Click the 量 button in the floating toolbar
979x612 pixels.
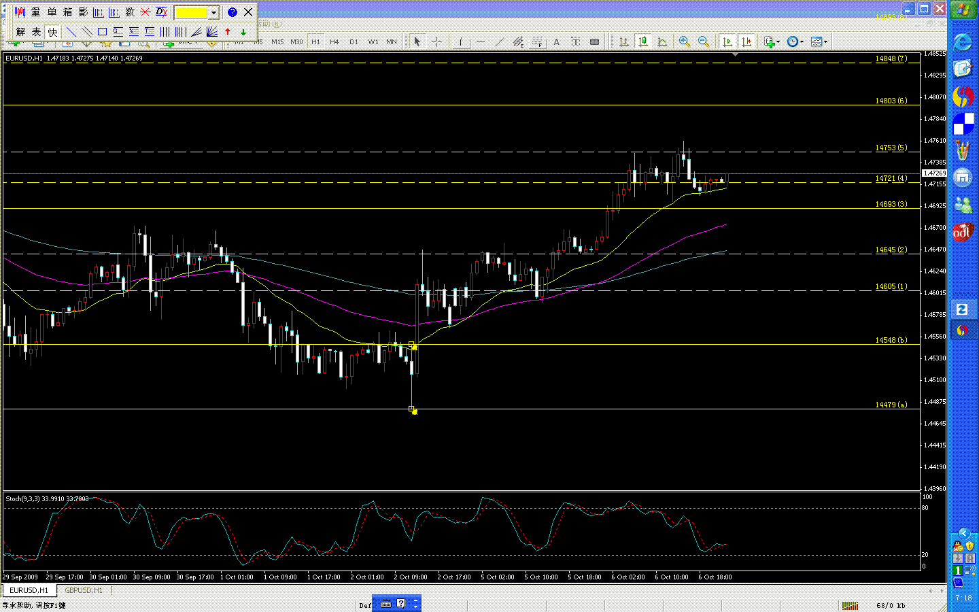tap(35, 12)
